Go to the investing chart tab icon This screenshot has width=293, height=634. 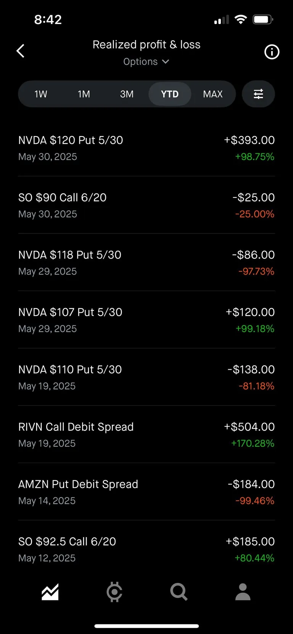coord(50,592)
